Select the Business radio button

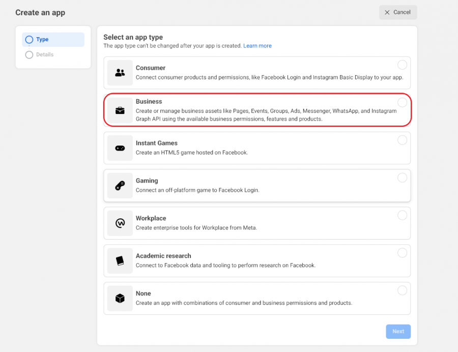[x=402, y=102]
